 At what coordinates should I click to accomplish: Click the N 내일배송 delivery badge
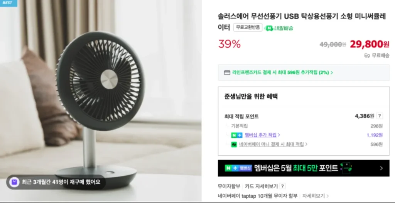coord(279,28)
